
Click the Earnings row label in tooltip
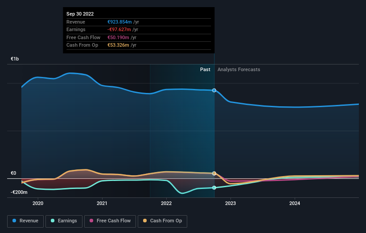point(76,29)
